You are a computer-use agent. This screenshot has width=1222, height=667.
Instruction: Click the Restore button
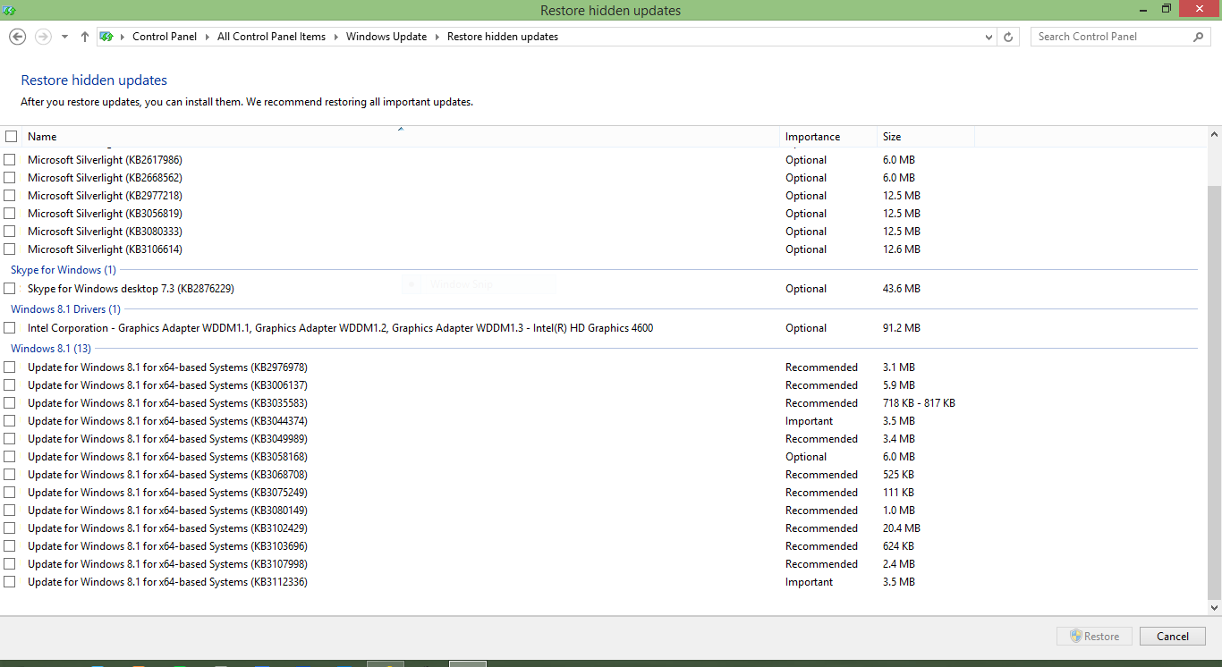(1094, 637)
